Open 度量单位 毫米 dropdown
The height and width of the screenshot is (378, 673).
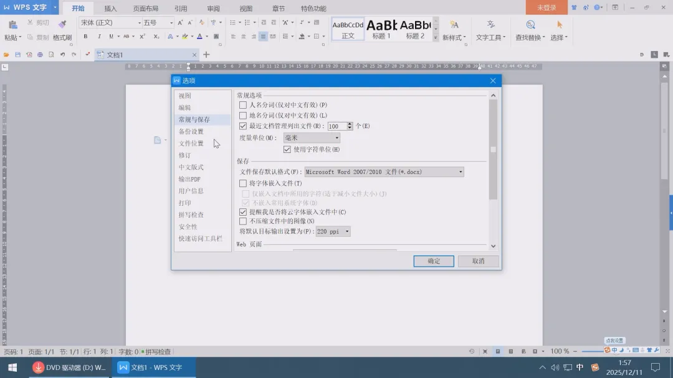coord(312,138)
